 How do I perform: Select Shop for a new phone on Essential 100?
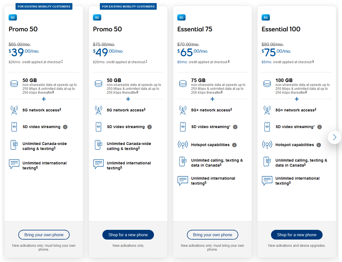click(297, 235)
